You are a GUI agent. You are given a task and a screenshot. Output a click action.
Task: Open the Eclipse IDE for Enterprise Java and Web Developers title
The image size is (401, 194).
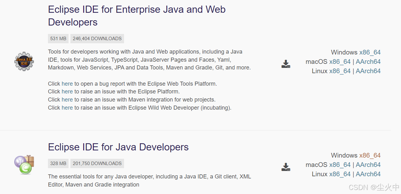click(x=137, y=16)
